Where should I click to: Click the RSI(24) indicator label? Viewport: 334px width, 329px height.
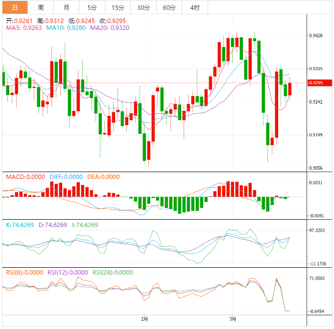113,272
